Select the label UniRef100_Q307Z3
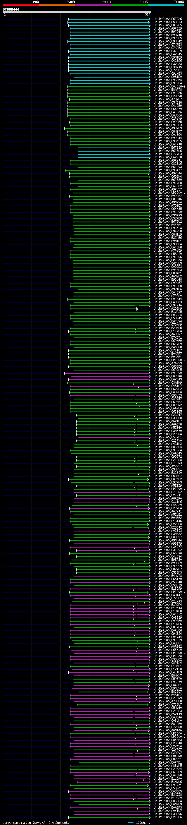 click(x=168, y=64)
